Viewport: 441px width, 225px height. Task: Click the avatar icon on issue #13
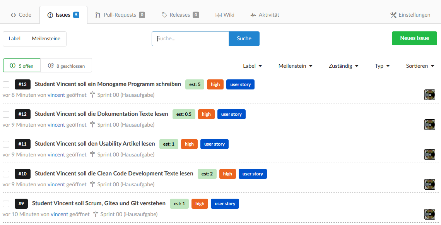(x=430, y=95)
